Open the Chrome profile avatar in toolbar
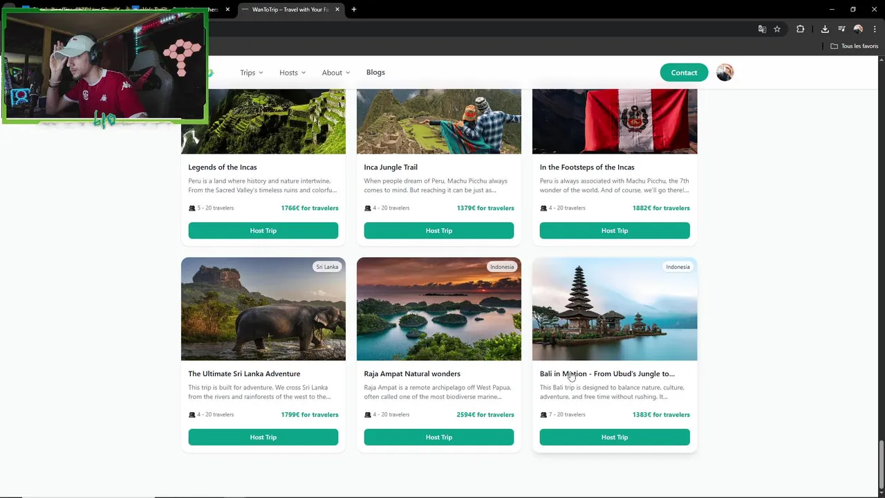This screenshot has width=885, height=498. (858, 29)
